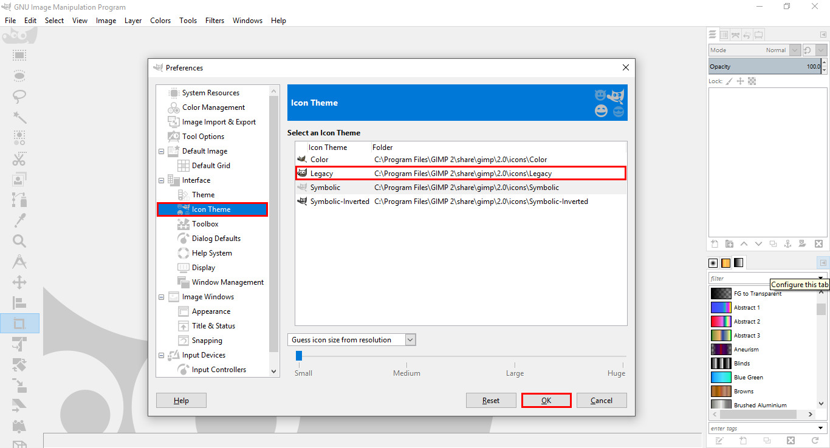The width and height of the screenshot is (830, 448).
Task: Choose the Zoom magnifier tool
Action: (x=19, y=241)
